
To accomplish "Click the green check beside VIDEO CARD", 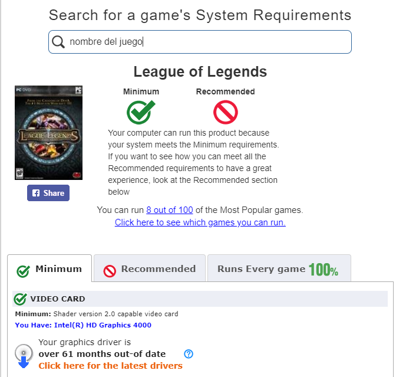I will pyautogui.click(x=20, y=299).
